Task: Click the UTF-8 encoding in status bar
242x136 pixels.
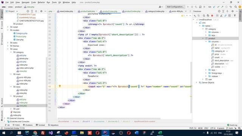Action: (213, 128)
